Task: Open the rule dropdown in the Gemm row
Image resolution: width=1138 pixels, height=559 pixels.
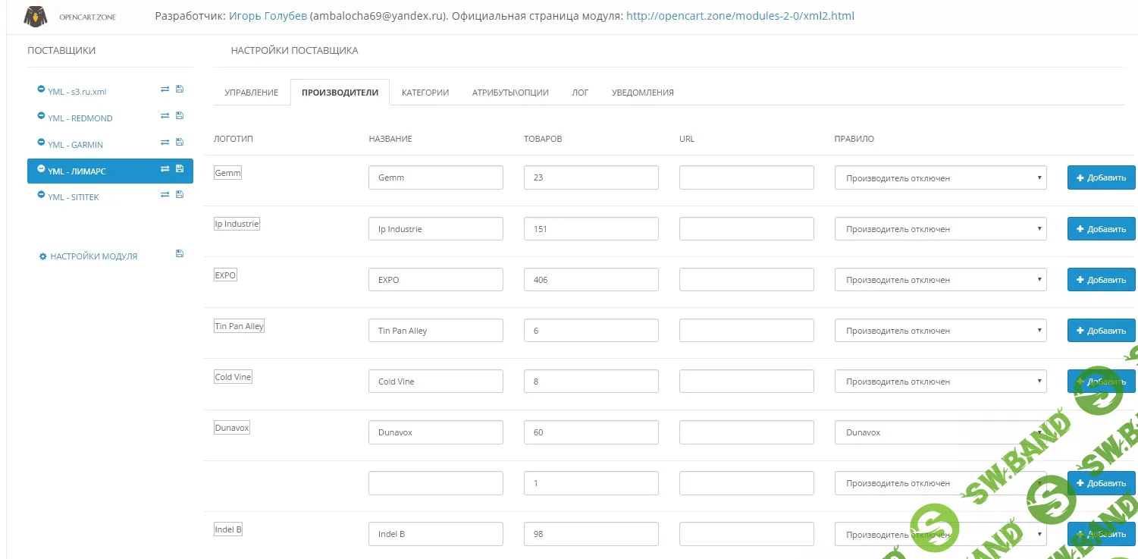Action: tap(940, 177)
